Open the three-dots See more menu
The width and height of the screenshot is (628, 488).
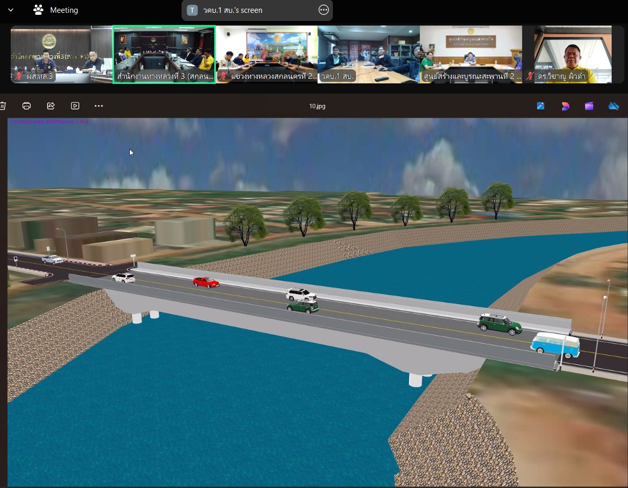coord(99,106)
